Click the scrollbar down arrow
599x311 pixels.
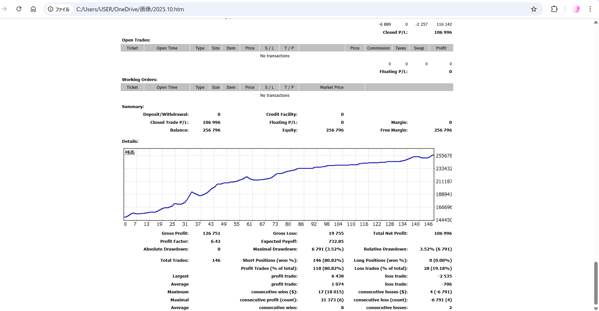point(596,308)
